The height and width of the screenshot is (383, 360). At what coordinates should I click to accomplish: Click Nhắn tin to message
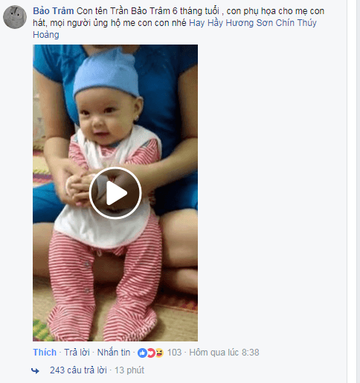tap(114, 352)
